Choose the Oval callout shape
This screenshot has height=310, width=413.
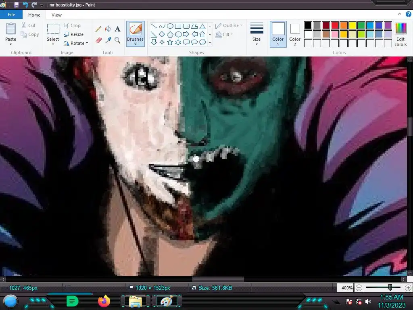tap(194, 42)
